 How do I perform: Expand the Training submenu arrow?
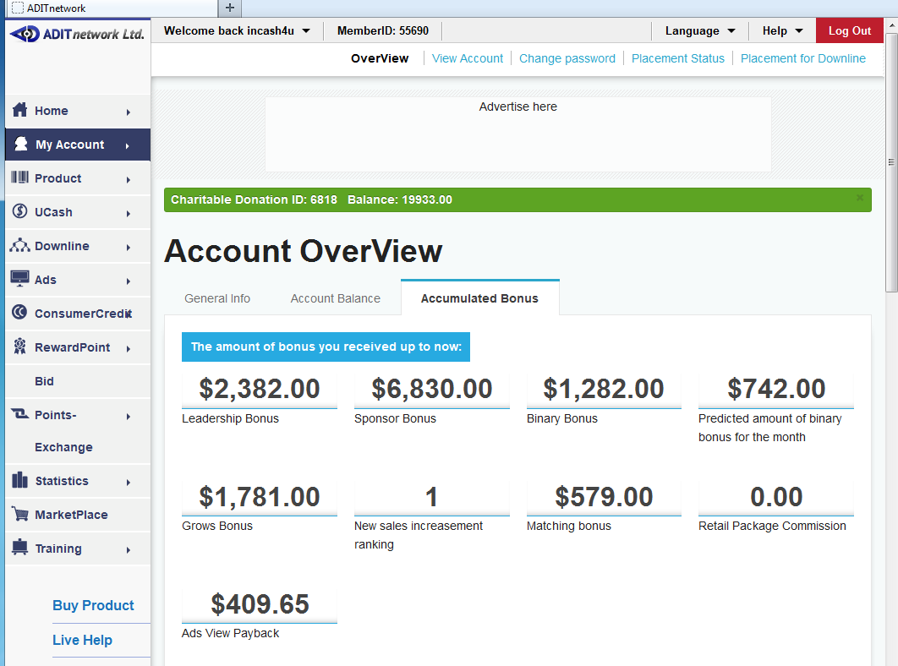[129, 550]
